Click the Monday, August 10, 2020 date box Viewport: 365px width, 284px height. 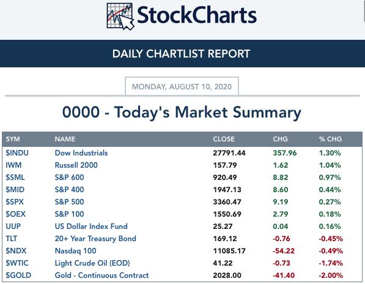click(x=182, y=86)
